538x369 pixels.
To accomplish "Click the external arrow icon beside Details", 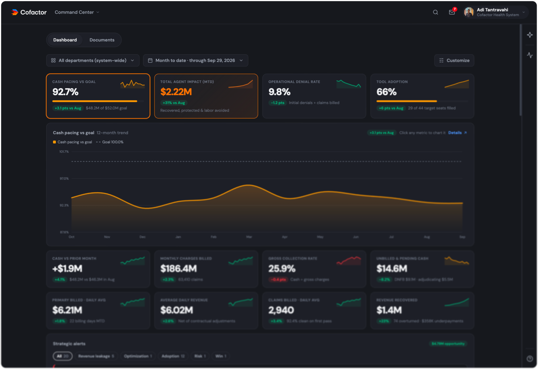I will click(x=466, y=133).
